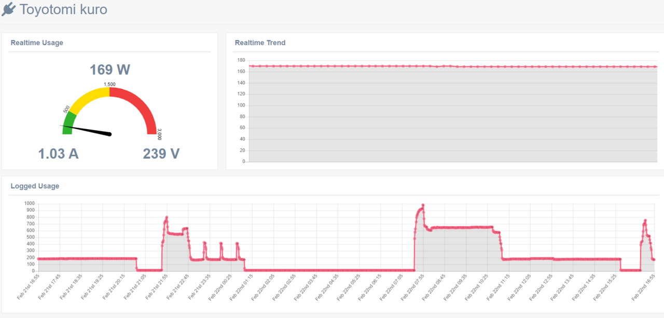This screenshot has height=318, width=664.
Task: Click the Feb 21st 17:45 time label
Action: (50, 287)
